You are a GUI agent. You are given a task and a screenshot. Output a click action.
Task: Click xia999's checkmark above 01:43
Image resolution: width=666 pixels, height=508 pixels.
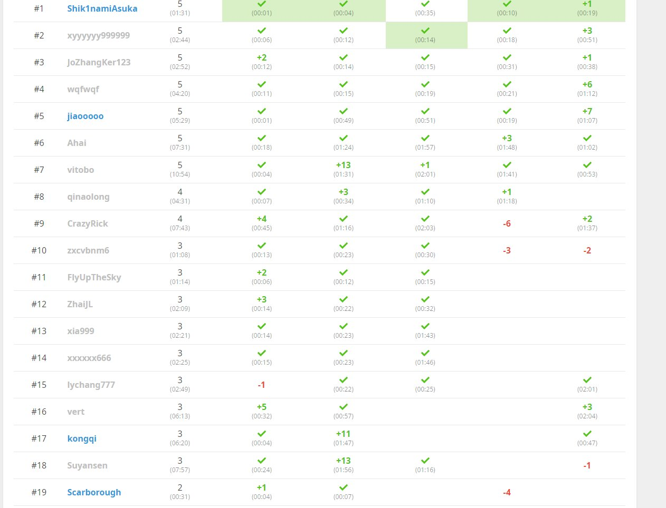425,326
